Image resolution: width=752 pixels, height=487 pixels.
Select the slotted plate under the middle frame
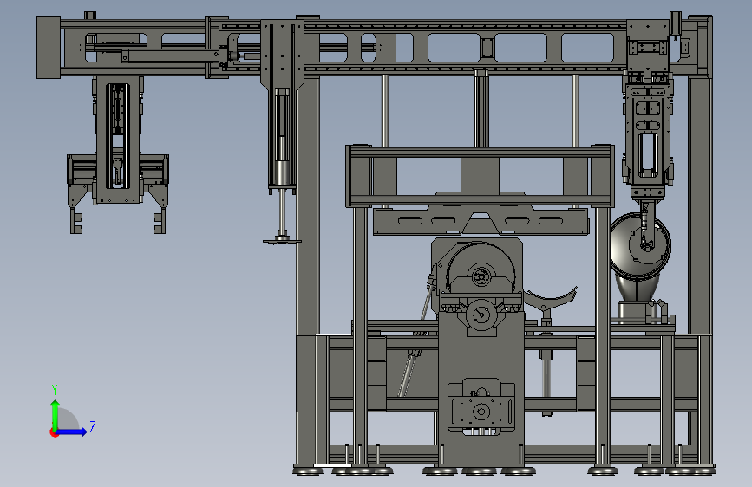(x=481, y=221)
